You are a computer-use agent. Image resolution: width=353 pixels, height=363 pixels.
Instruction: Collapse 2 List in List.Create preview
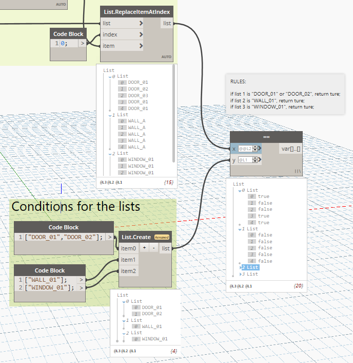coord(124,333)
